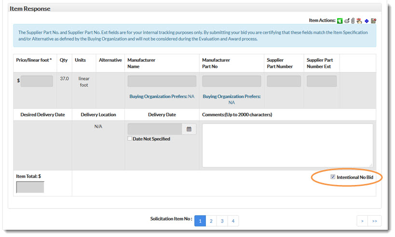Click the gray ring with pen icon
The width and height of the screenshot is (395, 237).
click(347, 21)
